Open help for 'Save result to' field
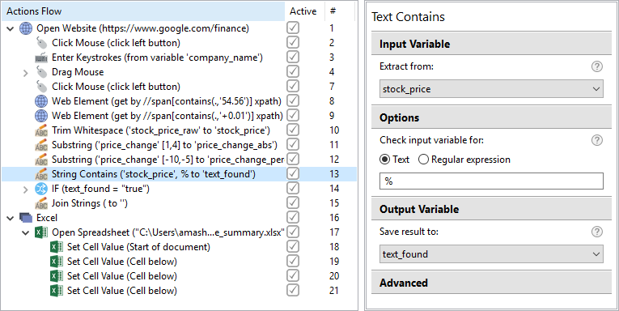The image size is (619, 311). pos(597,232)
